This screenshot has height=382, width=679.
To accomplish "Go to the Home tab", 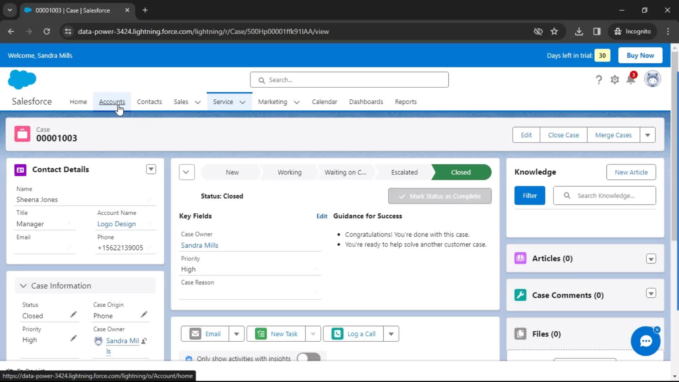I will click(x=78, y=102).
